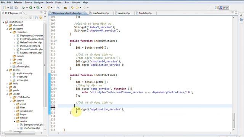Click 'same_service' string on line 226
This screenshot has height=137, width=244.
coord(100,89)
